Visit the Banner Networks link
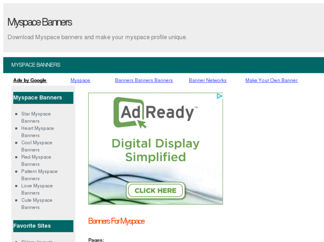The width and height of the screenshot is (324, 242). [208, 80]
